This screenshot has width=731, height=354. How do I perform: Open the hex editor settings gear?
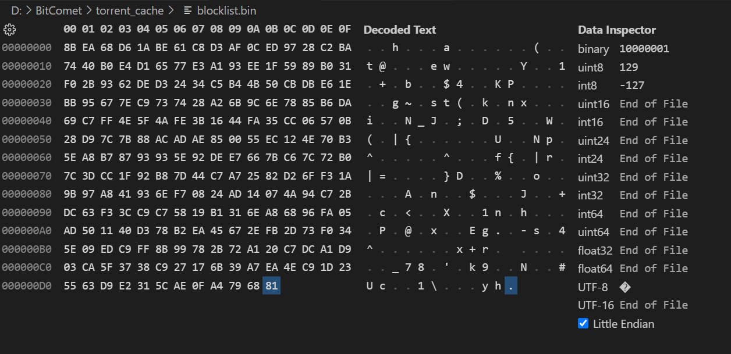pyautogui.click(x=10, y=30)
